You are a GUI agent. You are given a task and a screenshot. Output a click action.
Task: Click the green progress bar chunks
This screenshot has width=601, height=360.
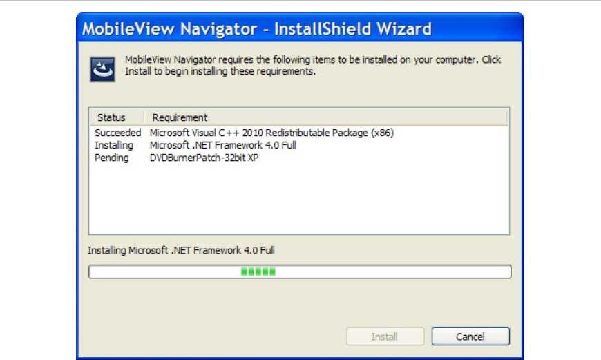coord(258,272)
